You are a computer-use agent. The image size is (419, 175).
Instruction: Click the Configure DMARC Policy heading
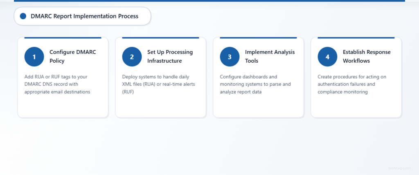click(72, 57)
